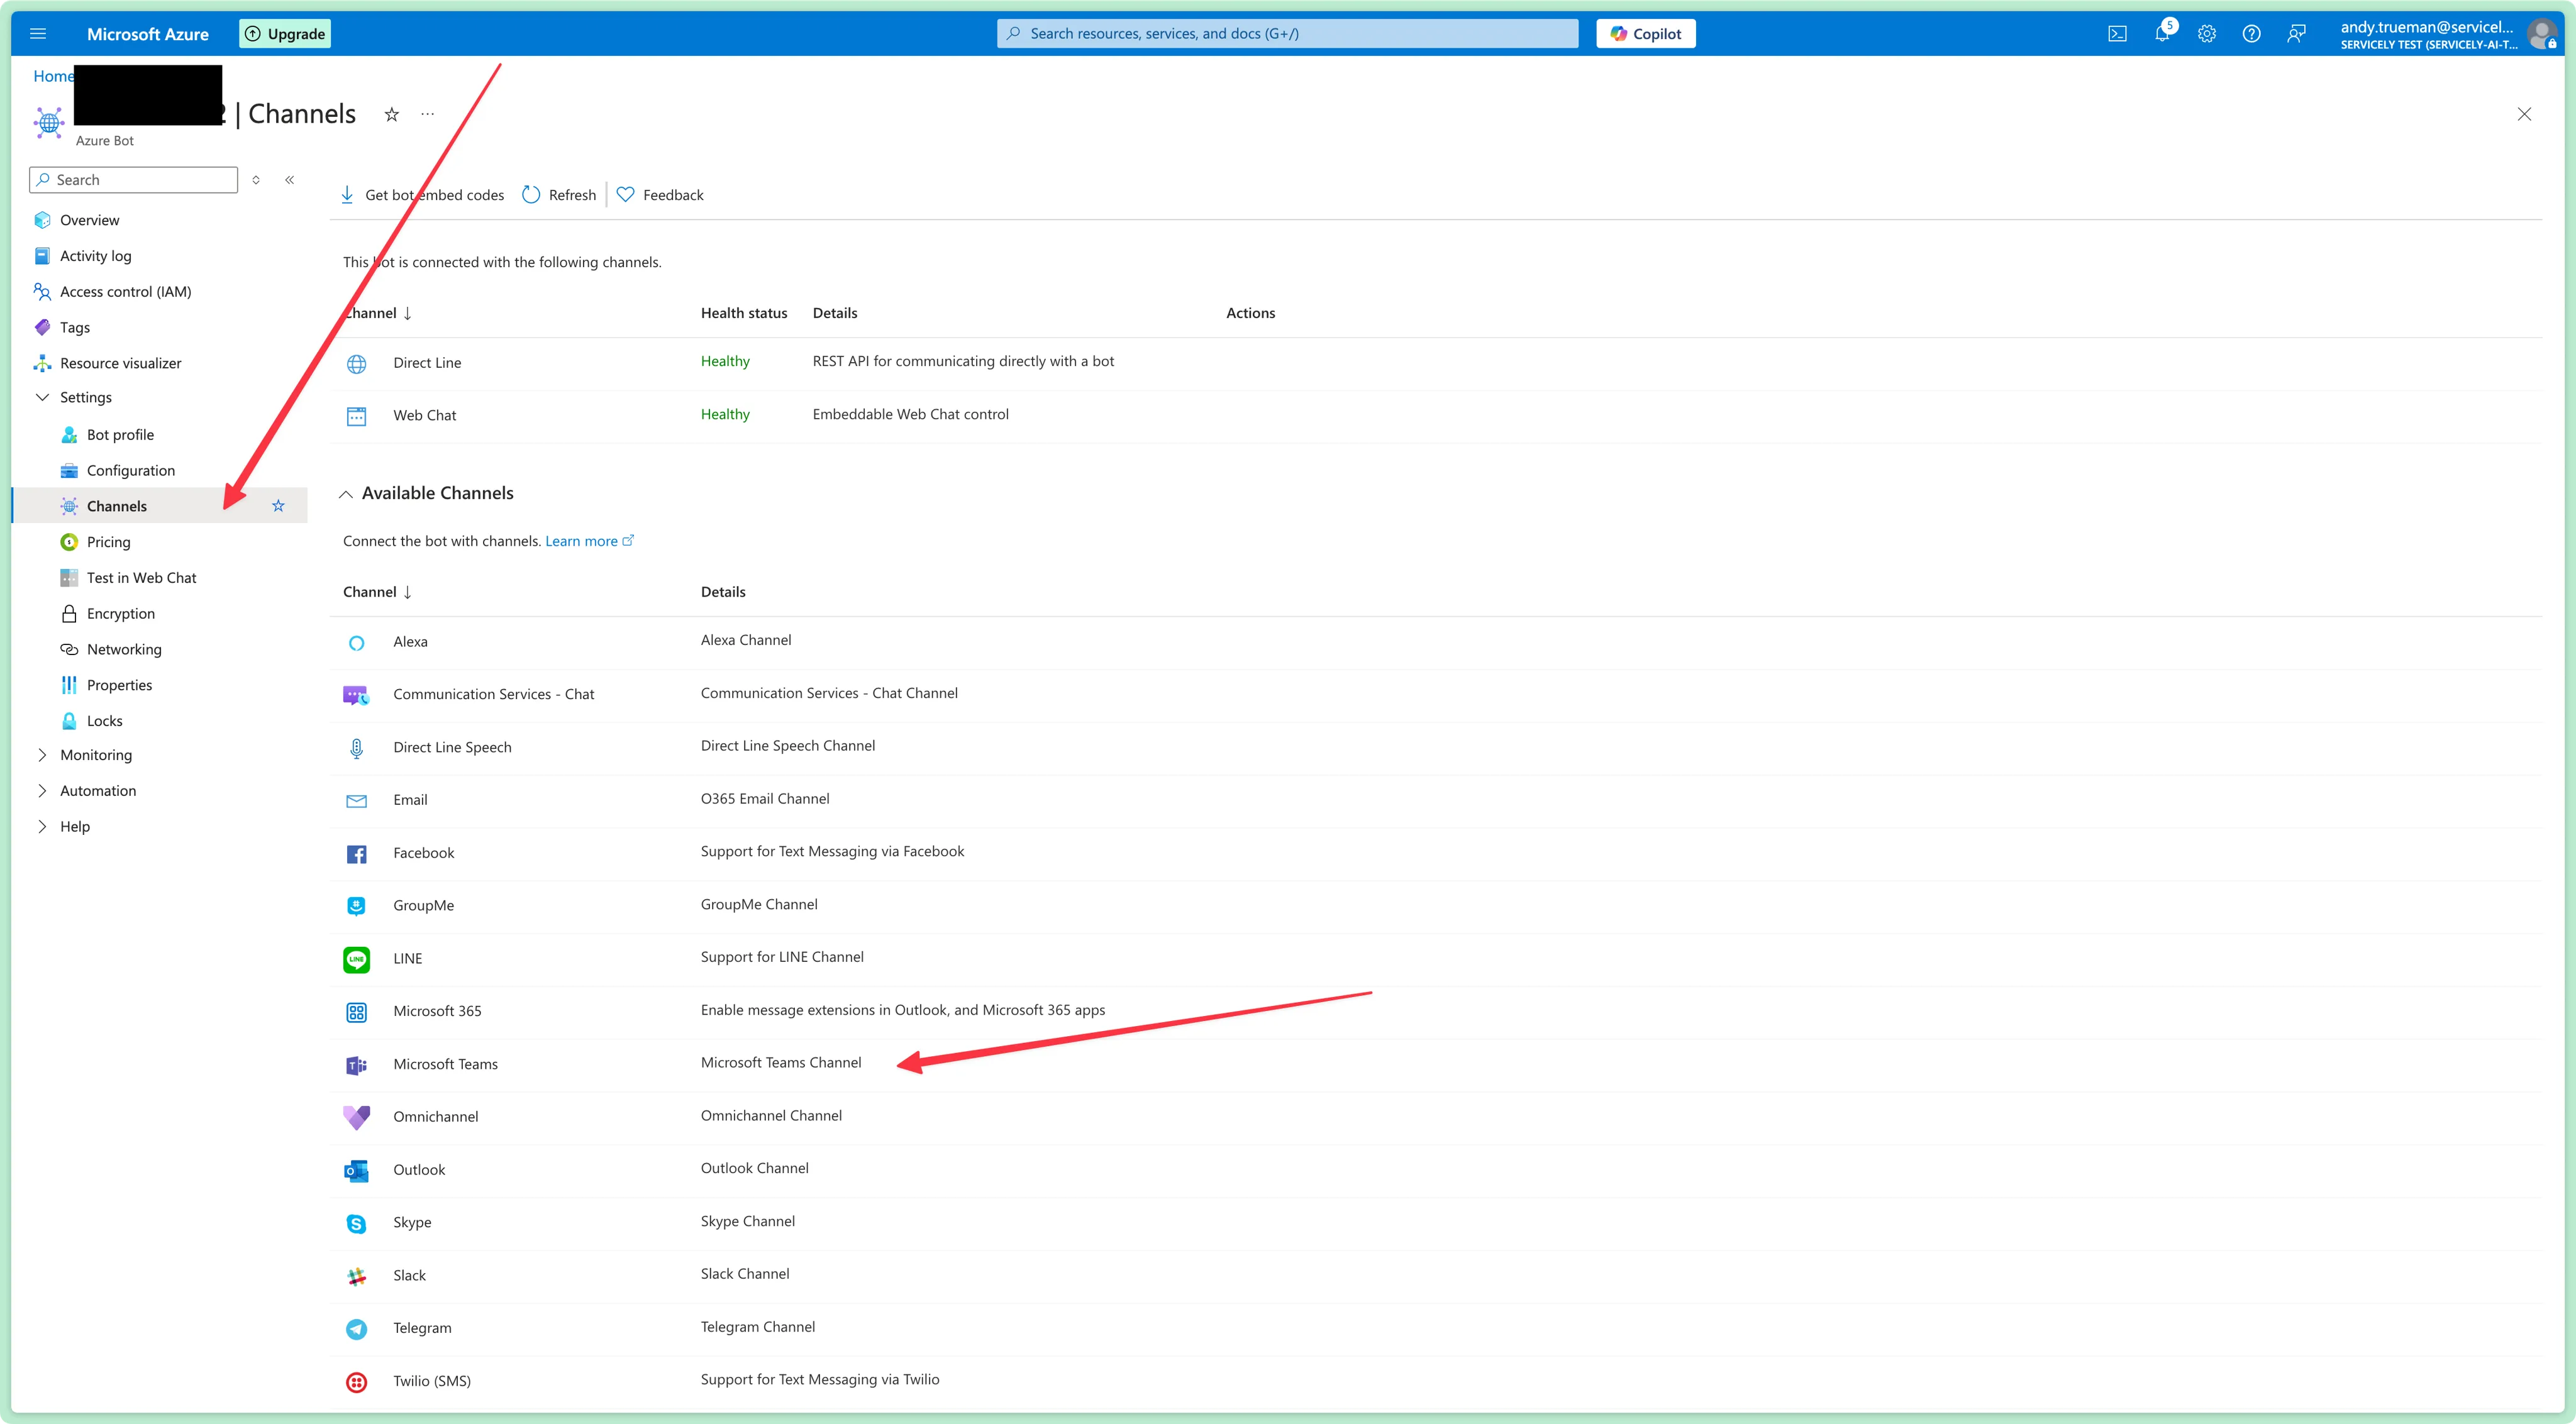
Task: Click the Outlook channel icon
Action: point(356,1170)
